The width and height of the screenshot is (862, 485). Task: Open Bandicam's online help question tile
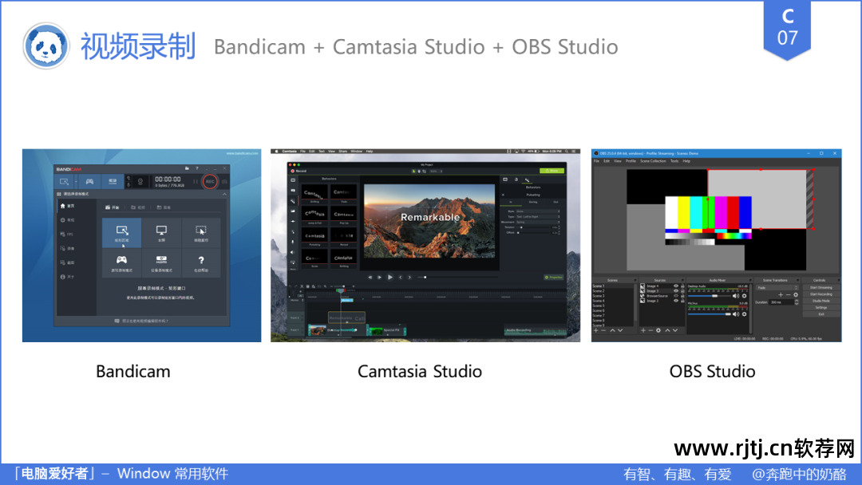[x=201, y=262]
